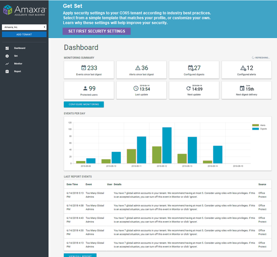
Task: Select the 6/14/2018 4:13 PM event row
Action: coord(168,245)
